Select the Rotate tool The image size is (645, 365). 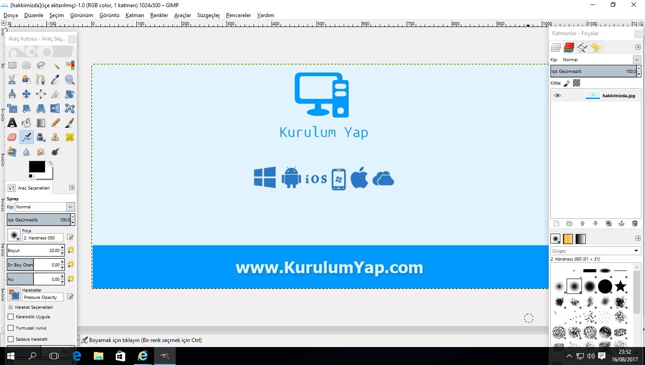point(70,94)
